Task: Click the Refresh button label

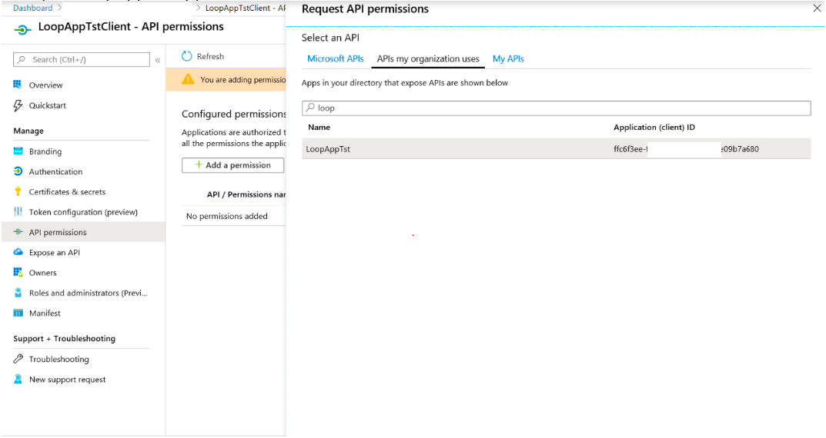Action: pos(210,56)
